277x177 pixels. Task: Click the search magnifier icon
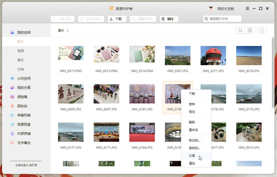(x=206, y=19)
